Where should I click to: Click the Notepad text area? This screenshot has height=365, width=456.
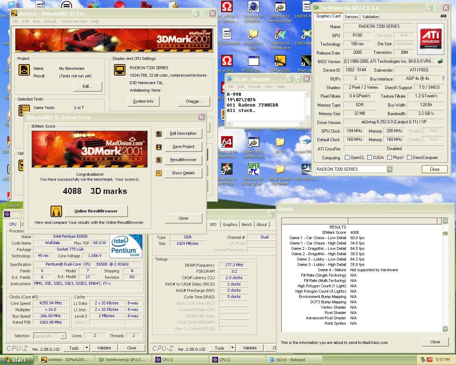click(265, 106)
